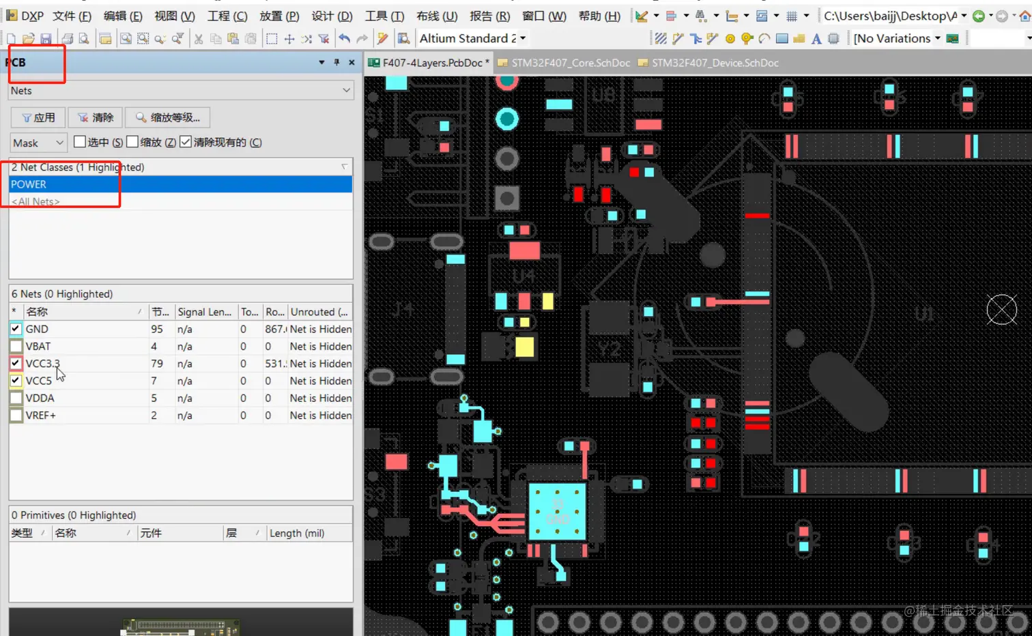The height and width of the screenshot is (636, 1032).
Task: Check the VREF+ net checkbox
Action: 16,415
